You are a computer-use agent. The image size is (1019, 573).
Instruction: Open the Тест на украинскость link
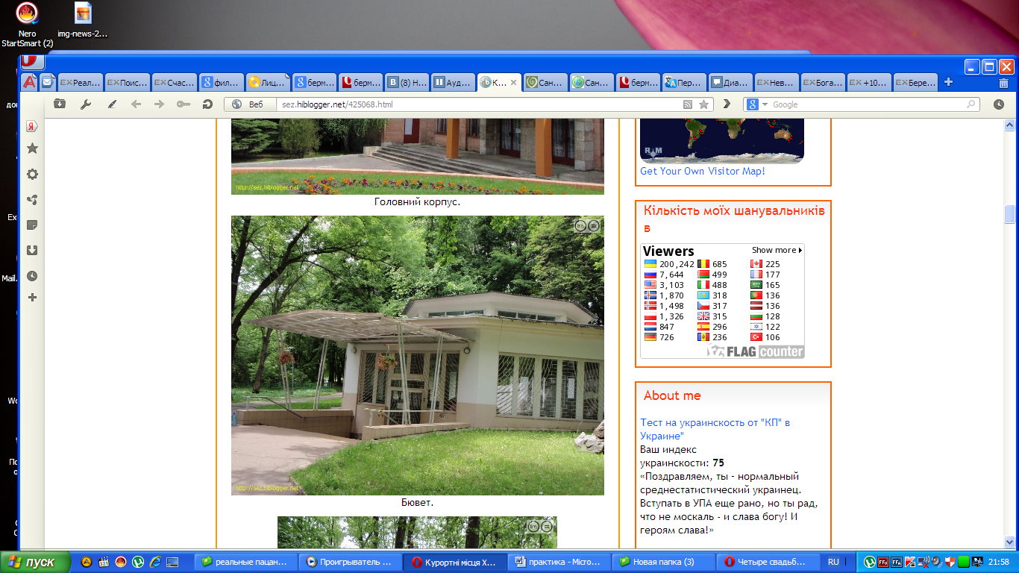click(715, 429)
